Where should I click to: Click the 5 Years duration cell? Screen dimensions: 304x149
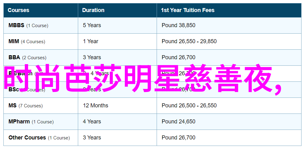pos(92,25)
